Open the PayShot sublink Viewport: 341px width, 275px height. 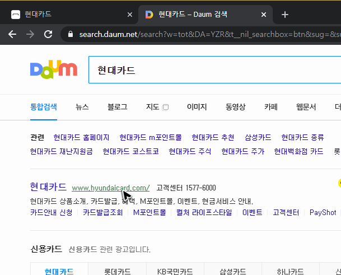point(323,212)
